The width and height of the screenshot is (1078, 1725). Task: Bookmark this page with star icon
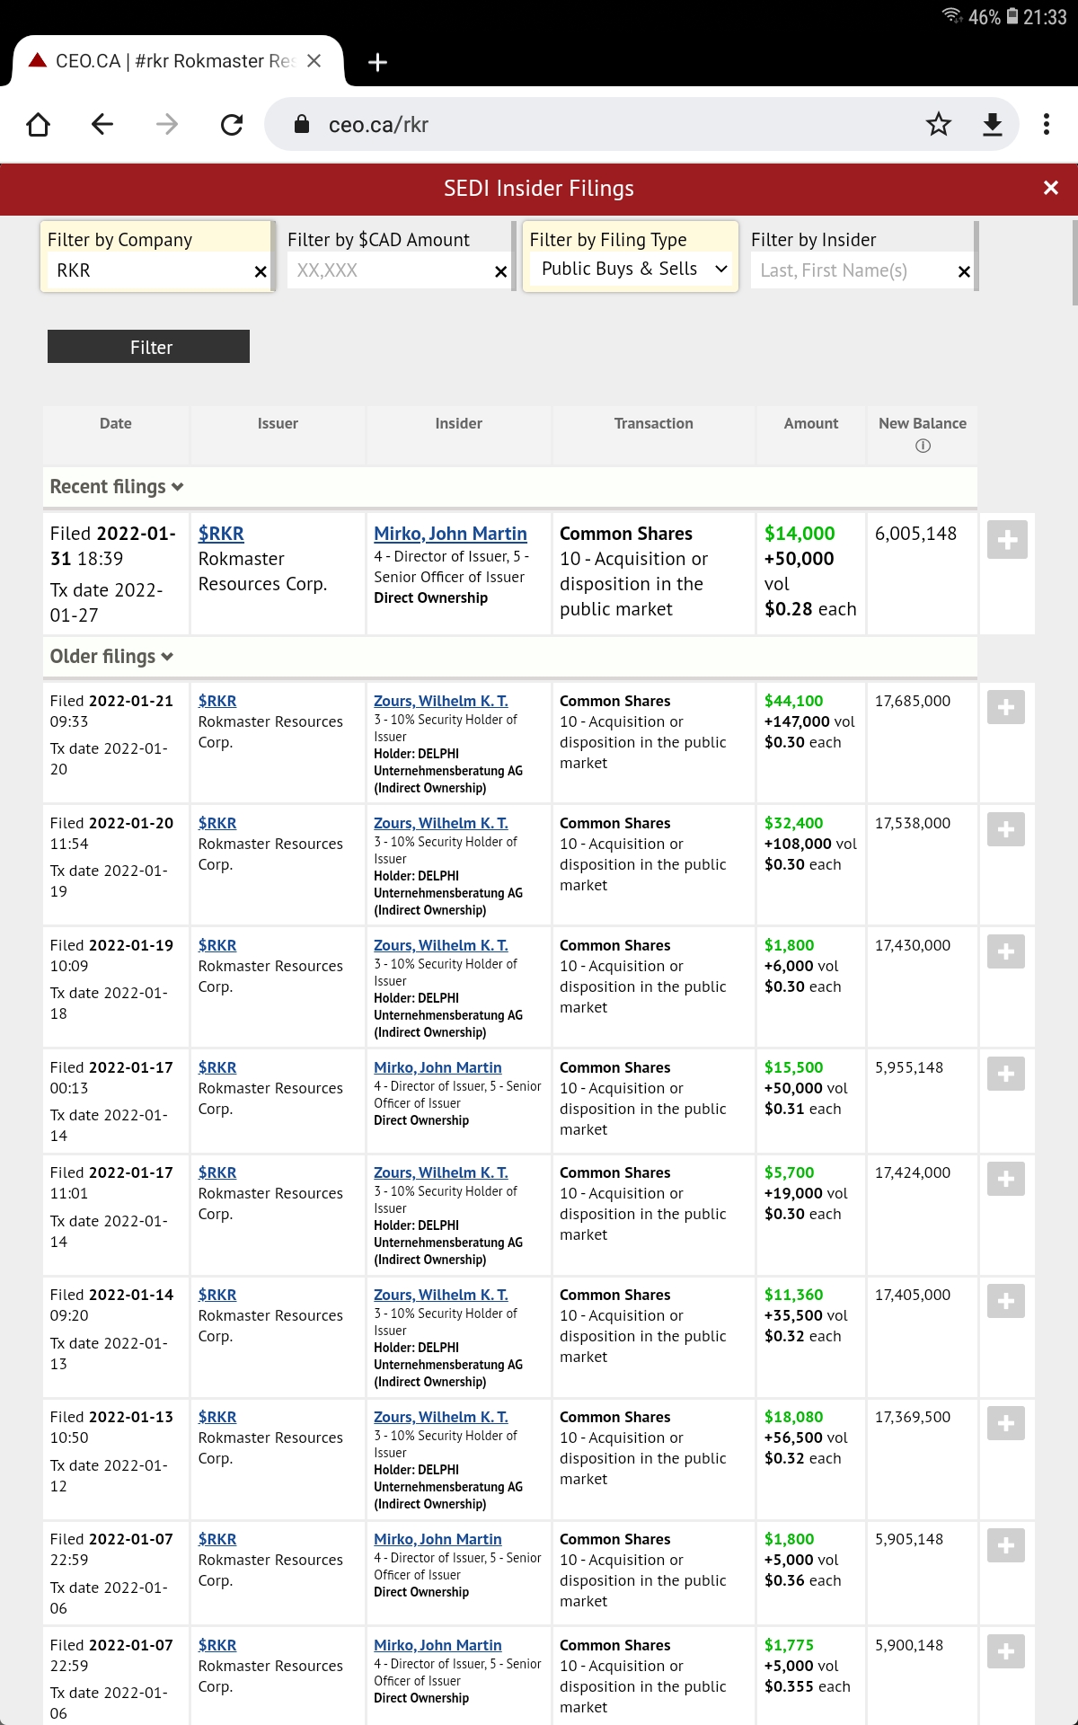tap(939, 124)
